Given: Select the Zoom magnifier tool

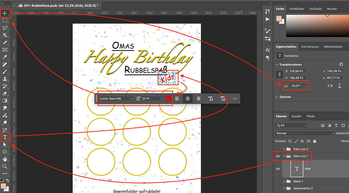Looking at the screenshot, I should point(5,166).
